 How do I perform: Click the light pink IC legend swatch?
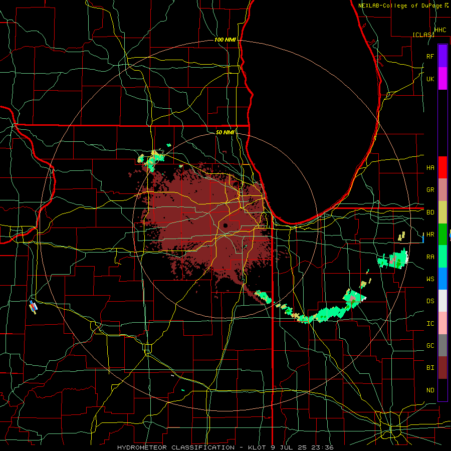point(442,323)
